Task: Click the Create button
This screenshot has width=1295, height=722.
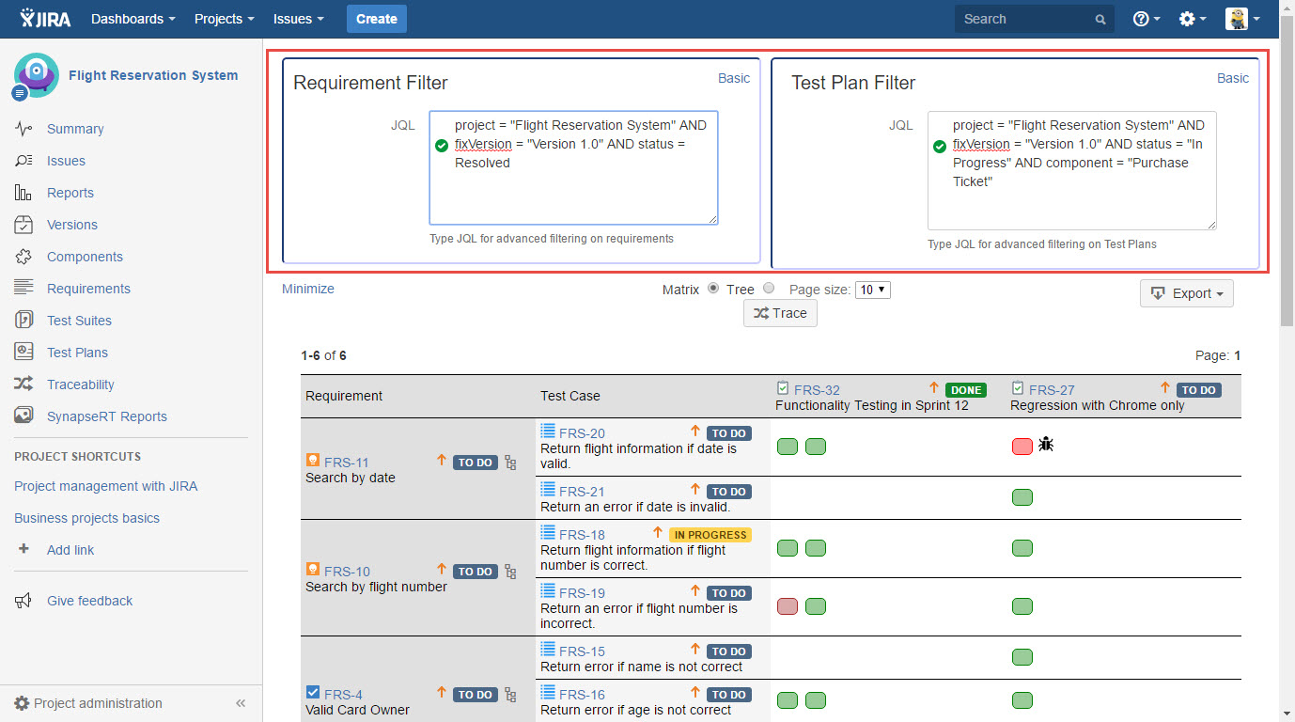Action: [x=377, y=19]
